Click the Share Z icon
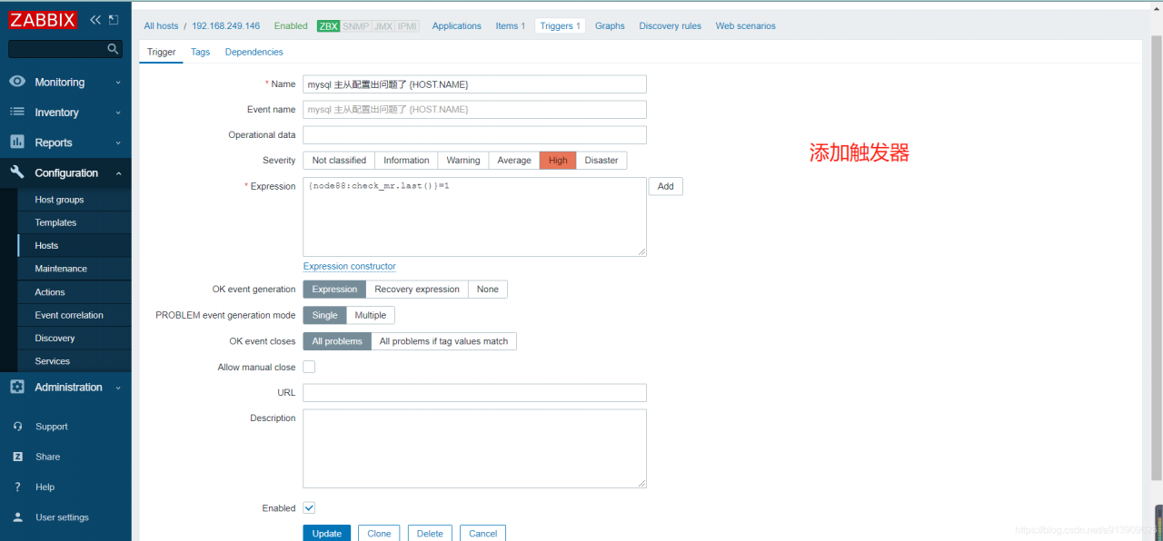This screenshot has width=1163, height=541. (x=17, y=457)
